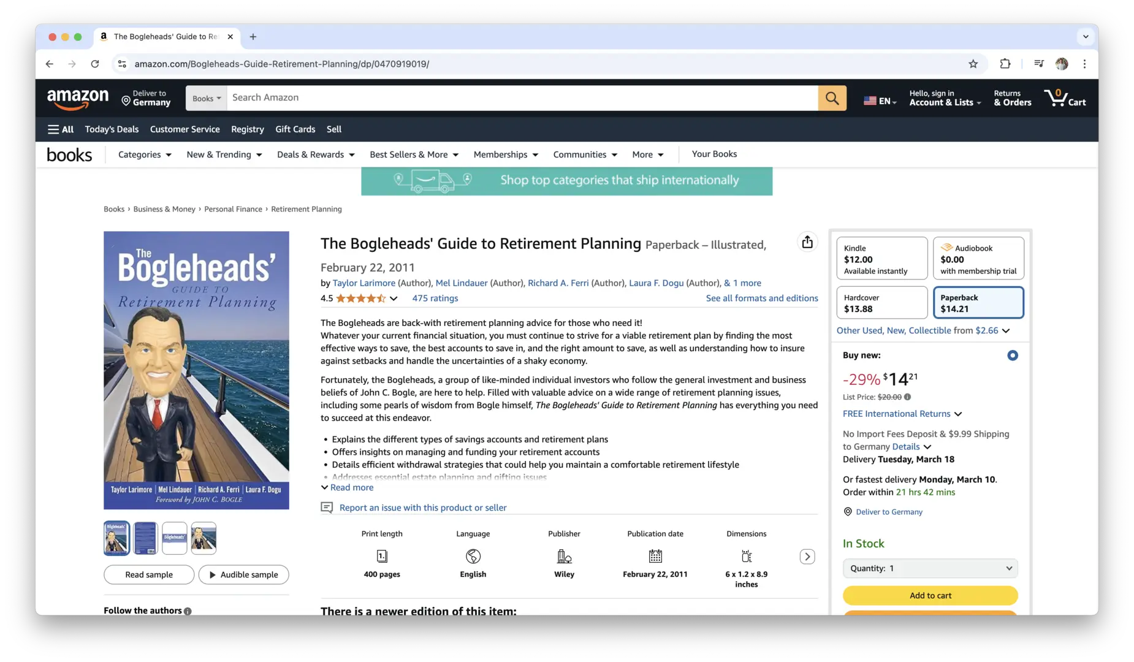Open the Best Sellers & More menu
Screen dimensions: 1134x662
(x=414, y=154)
